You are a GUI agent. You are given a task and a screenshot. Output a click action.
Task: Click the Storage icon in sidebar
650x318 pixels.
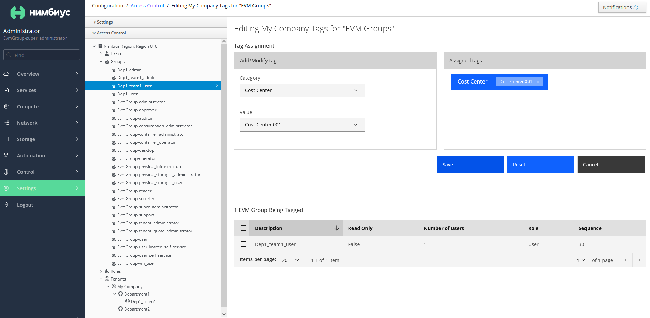click(x=6, y=139)
